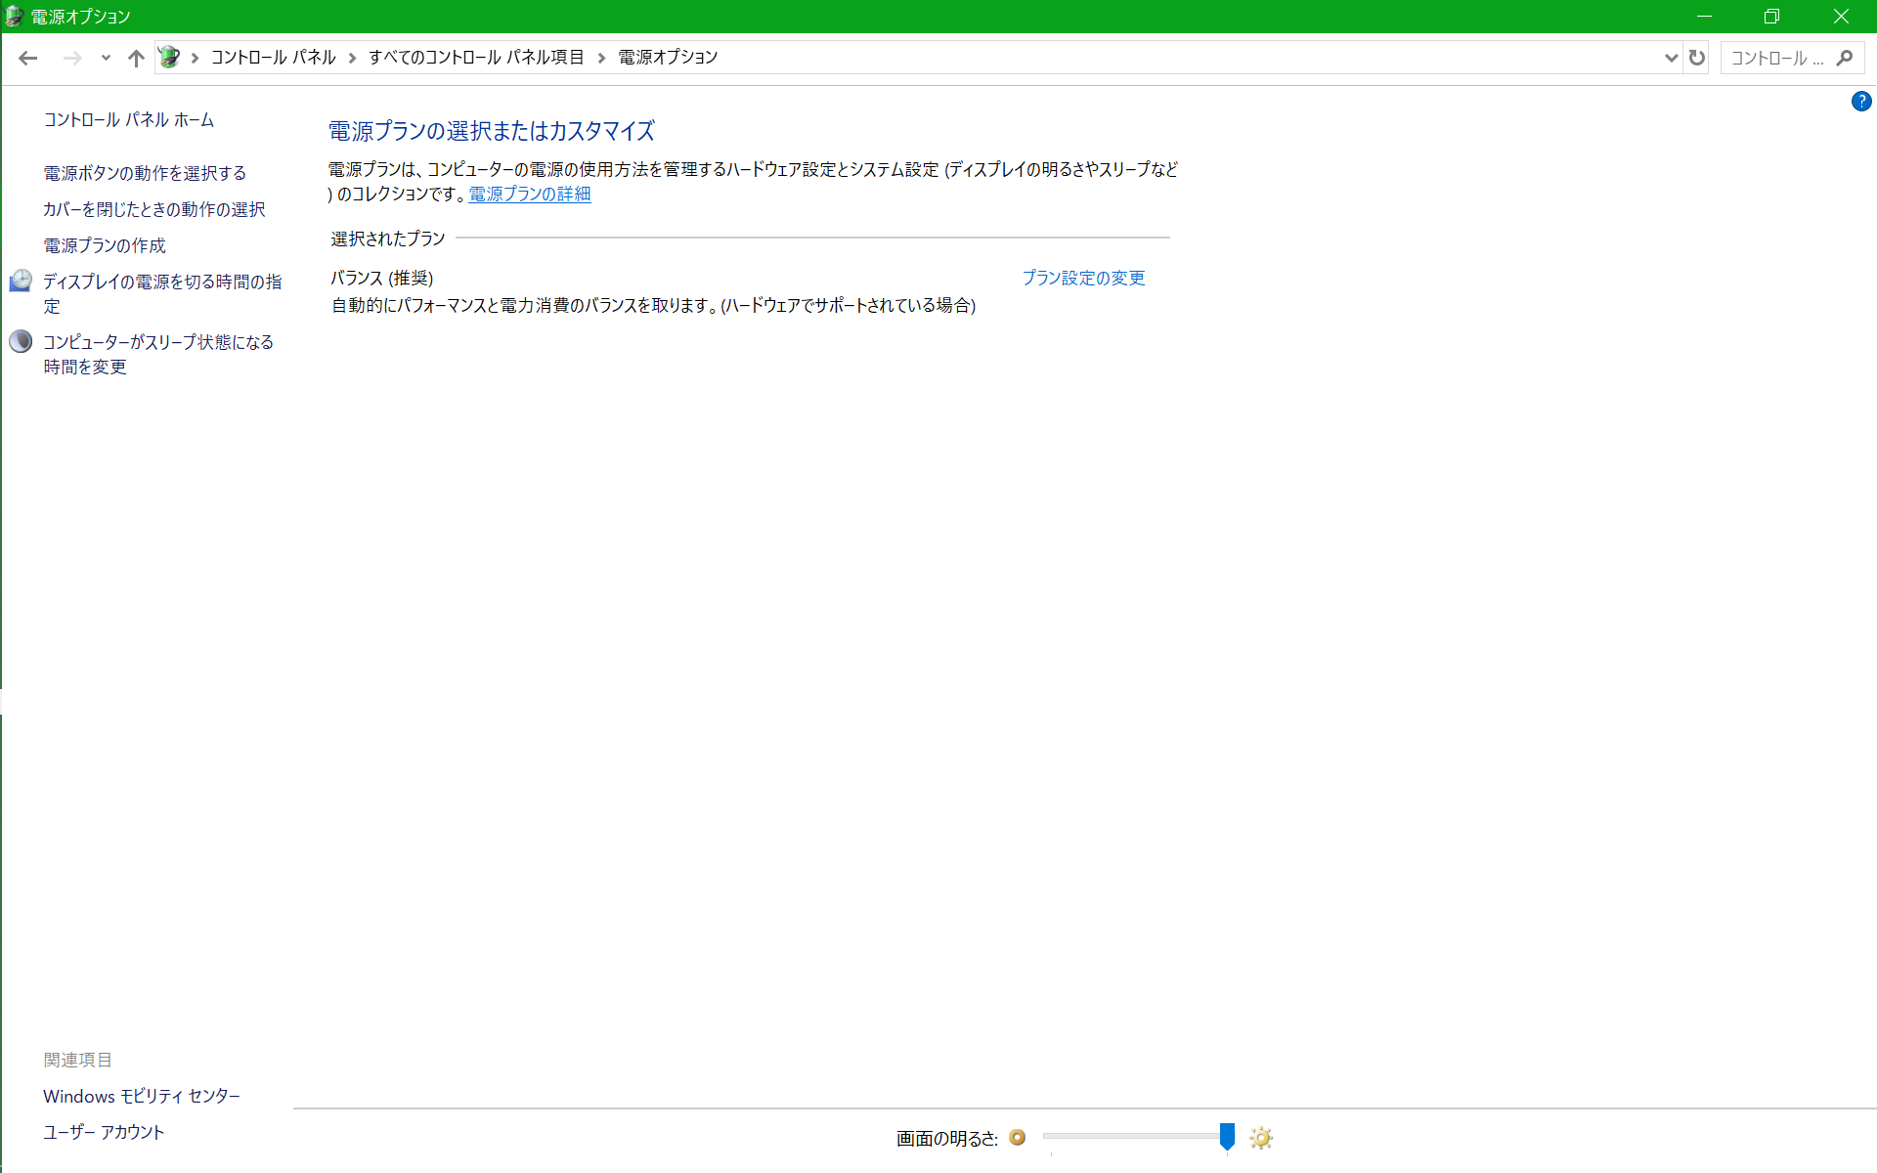Expand chevron after コントロール パネル breadcrumb
The height and width of the screenshot is (1173, 1877).
tap(352, 58)
